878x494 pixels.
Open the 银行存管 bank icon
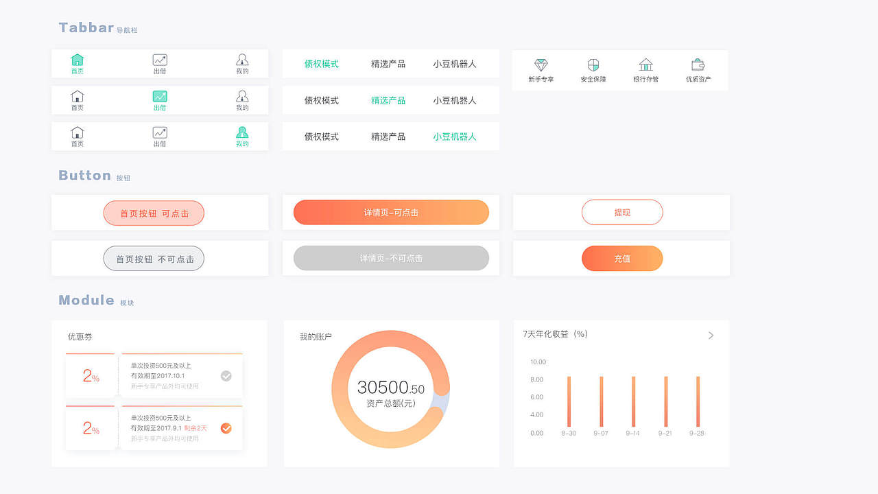click(x=646, y=64)
